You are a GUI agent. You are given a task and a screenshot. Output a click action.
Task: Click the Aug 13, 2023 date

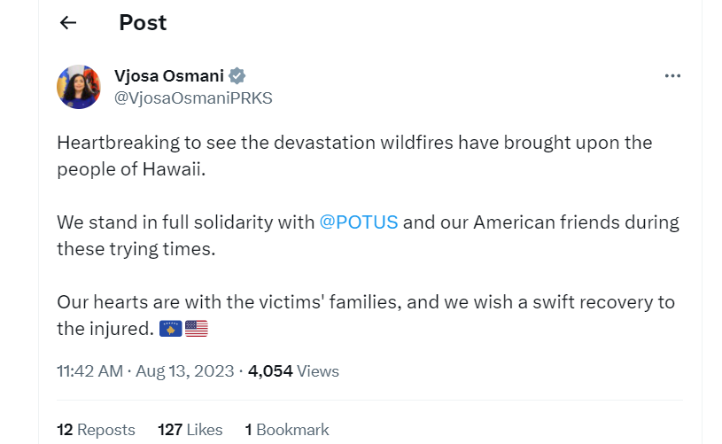pyautogui.click(x=183, y=371)
